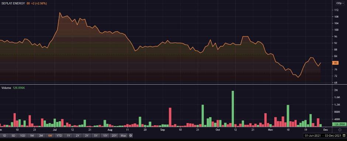Select the 1M time range
This screenshot has height=141, width=347.
click(x=32, y=135)
